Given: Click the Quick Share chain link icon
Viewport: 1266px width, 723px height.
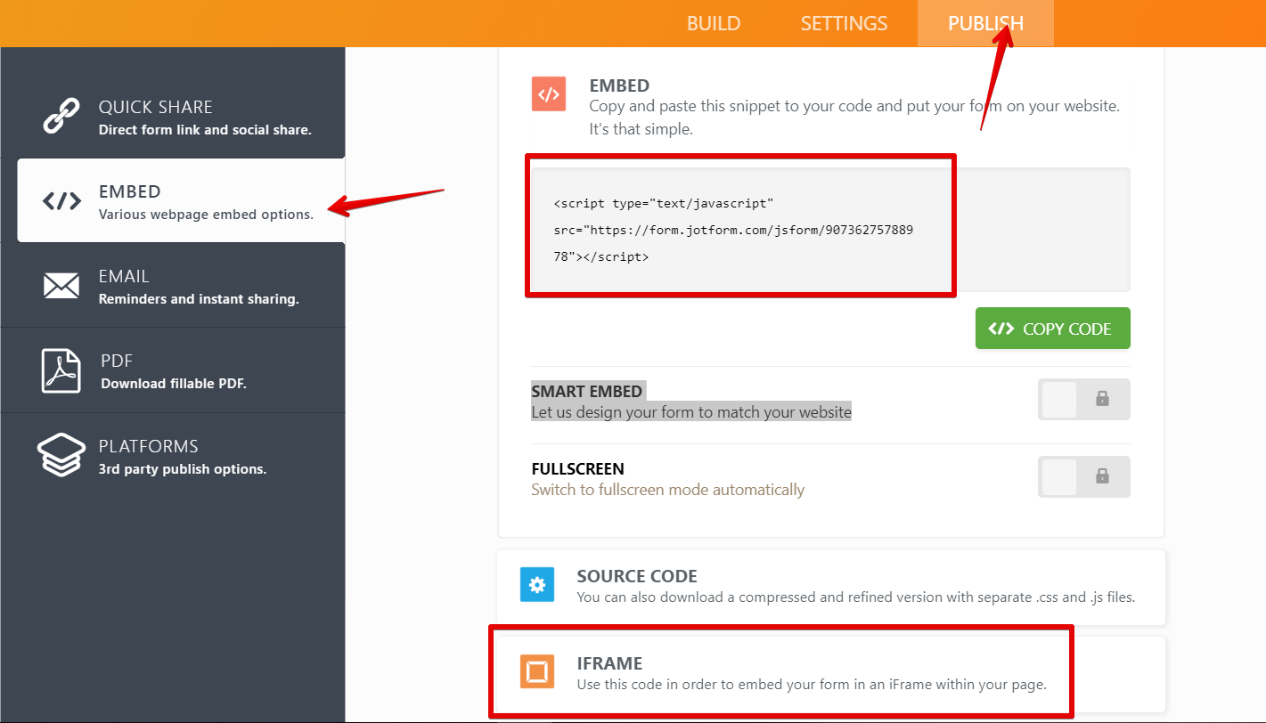Looking at the screenshot, I should click(x=61, y=117).
